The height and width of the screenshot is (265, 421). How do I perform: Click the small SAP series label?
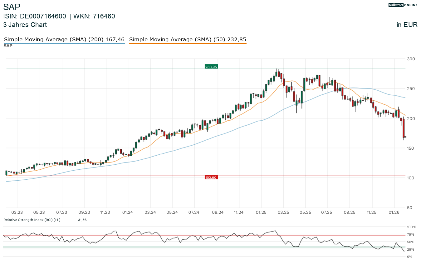pos(8,46)
